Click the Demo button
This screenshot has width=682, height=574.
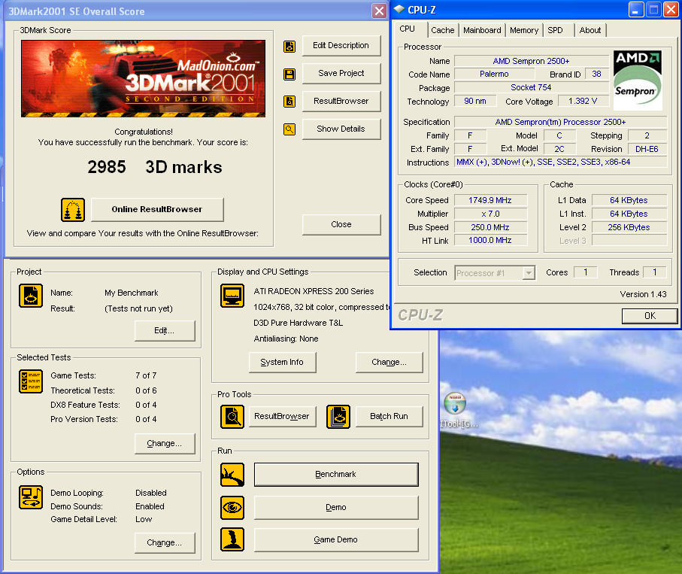pyautogui.click(x=336, y=507)
